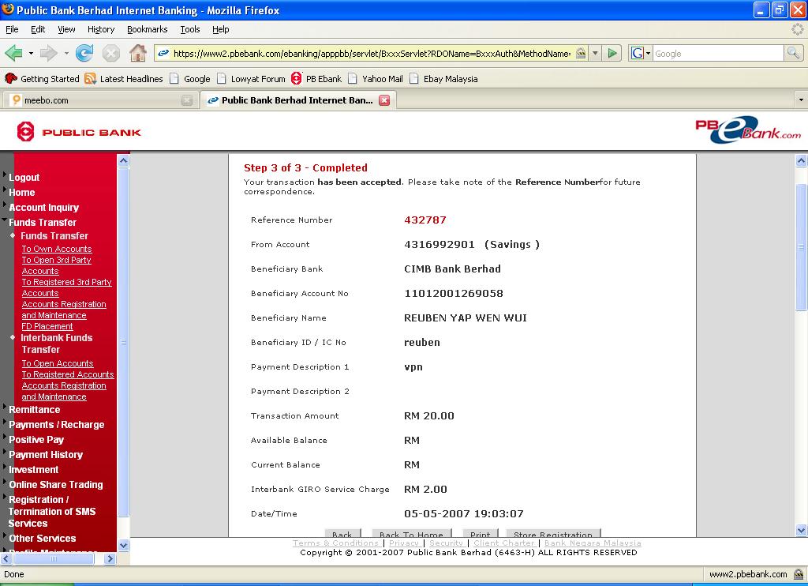Click To Registered 3rd Party Accounts link
The image size is (808, 586).
66,287
